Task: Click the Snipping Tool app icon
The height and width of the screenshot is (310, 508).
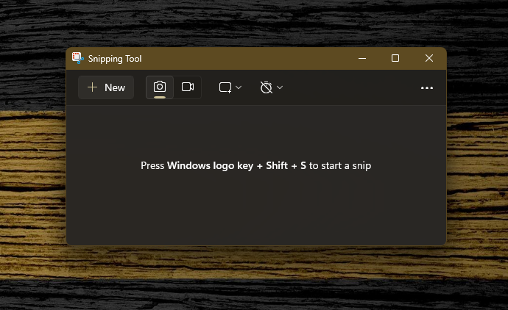Action: tap(77, 58)
